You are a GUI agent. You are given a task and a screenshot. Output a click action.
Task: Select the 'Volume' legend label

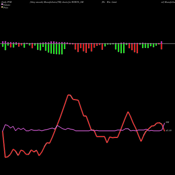pos(7,5)
